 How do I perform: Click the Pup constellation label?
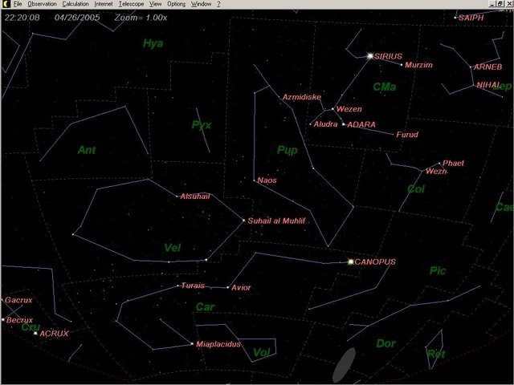click(x=287, y=150)
